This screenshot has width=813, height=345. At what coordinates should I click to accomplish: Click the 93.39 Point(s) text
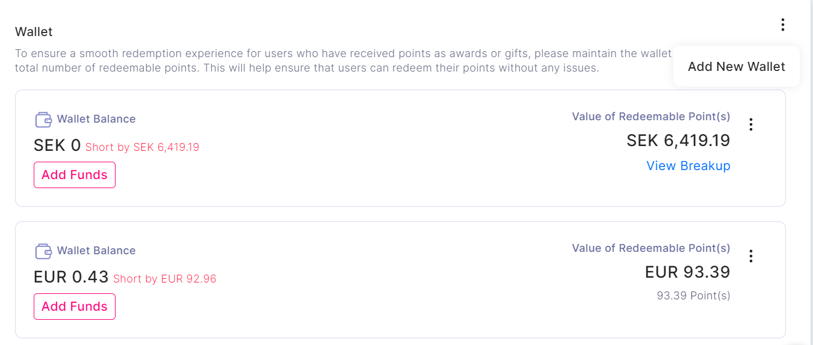point(693,296)
